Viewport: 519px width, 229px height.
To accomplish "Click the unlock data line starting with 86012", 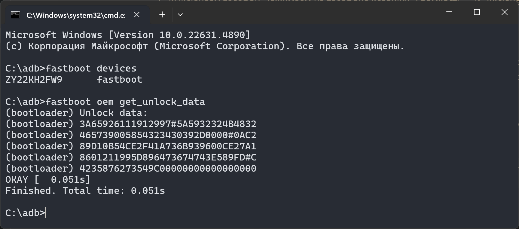I will tap(168, 157).
